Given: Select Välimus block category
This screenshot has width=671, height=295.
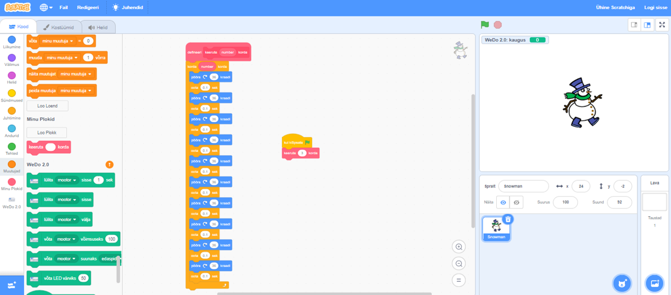Looking at the screenshot, I should coord(12,60).
